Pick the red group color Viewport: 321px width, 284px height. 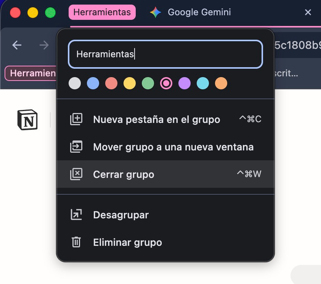coord(111,83)
